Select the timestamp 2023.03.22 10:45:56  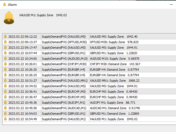[x=23, y=108]
